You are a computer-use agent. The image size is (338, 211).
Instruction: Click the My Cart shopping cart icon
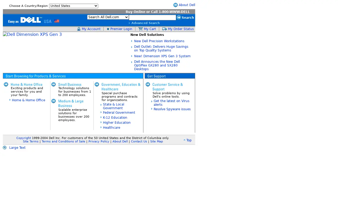click(140, 29)
